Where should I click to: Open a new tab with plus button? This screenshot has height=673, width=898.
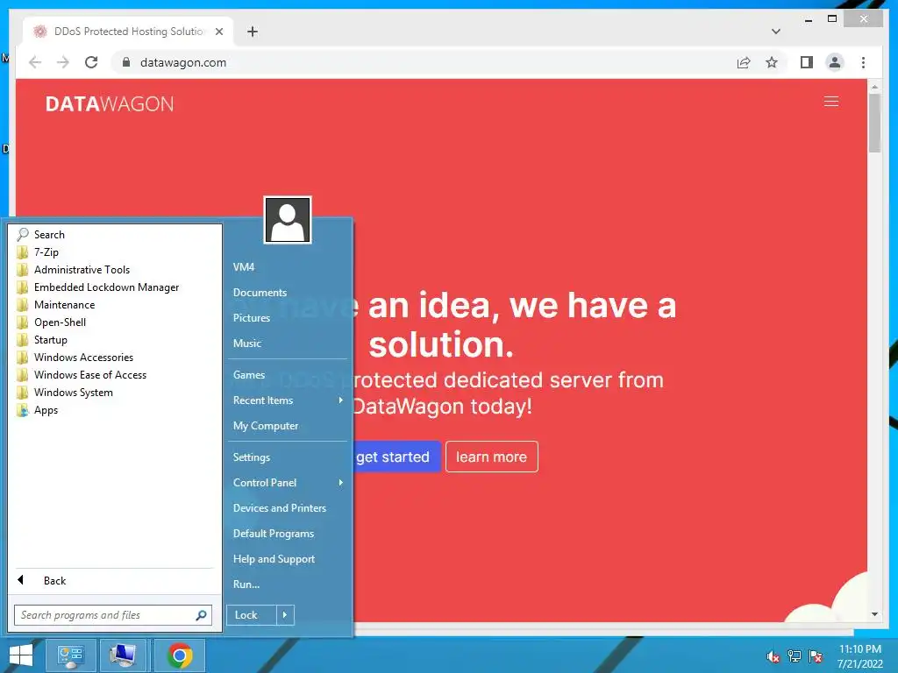[252, 32]
